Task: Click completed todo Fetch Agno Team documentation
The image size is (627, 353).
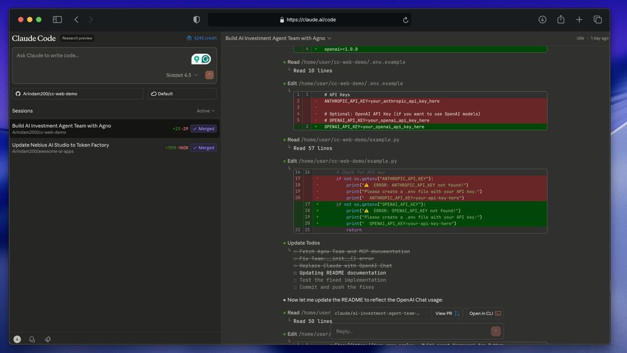Action: (x=354, y=251)
